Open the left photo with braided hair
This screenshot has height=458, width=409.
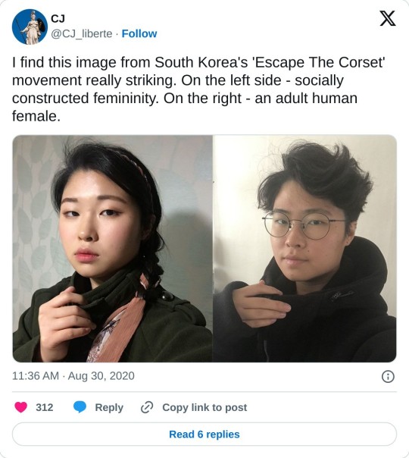[112, 249]
